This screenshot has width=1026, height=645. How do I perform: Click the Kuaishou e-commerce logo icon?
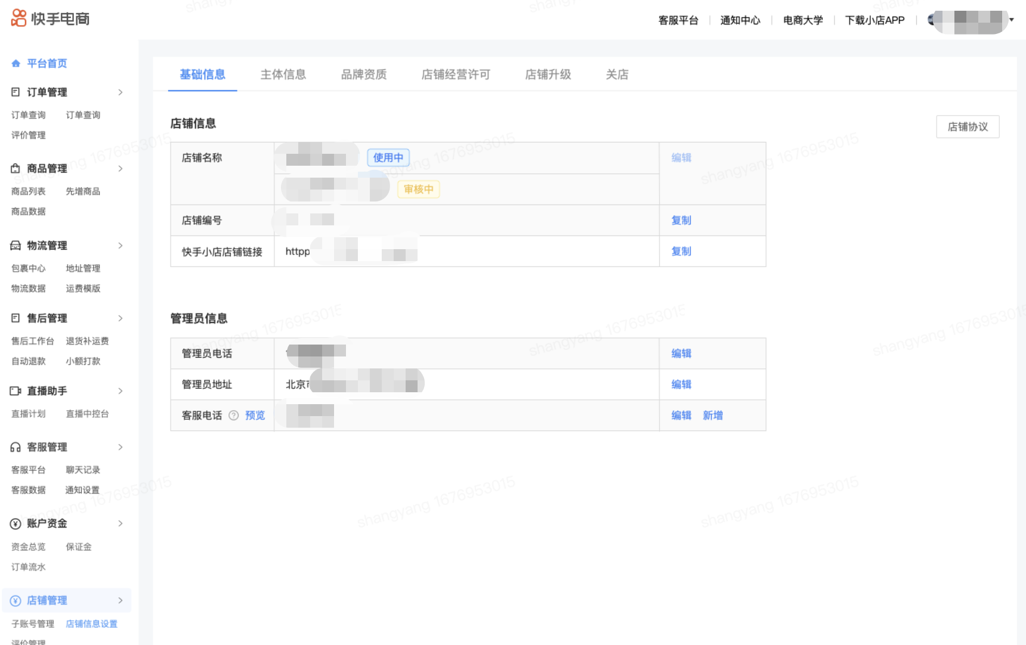(18, 18)
